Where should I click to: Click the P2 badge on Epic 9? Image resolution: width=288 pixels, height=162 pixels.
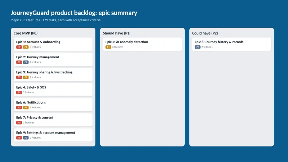click(26, 138)
